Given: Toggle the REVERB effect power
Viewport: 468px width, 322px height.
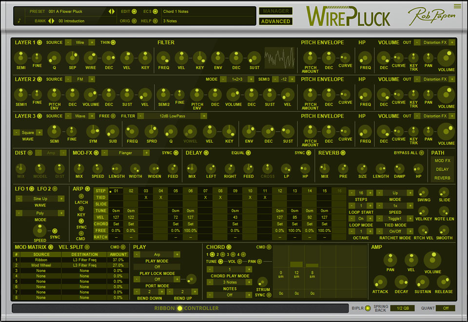Looking at the screenshot, I should tap(343, 152).
